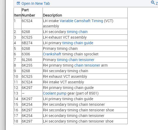
Task: Click the Part Number column header
Action: [28, 13]
